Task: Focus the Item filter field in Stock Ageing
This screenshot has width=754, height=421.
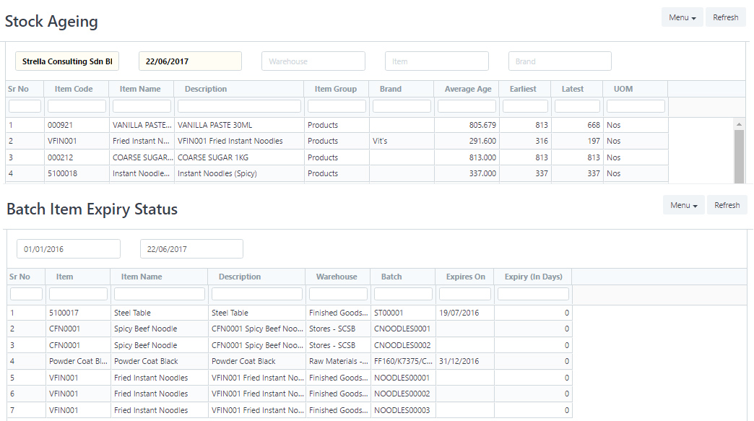Action: pyautogui.click(x=437, y=61)
